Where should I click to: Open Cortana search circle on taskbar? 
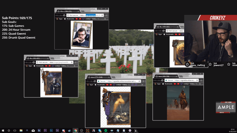click(x=9, y=130)
